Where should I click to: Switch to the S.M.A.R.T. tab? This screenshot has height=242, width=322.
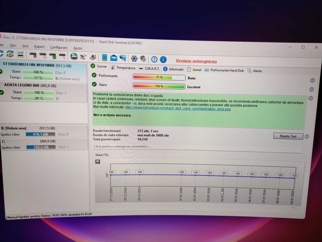149,68
